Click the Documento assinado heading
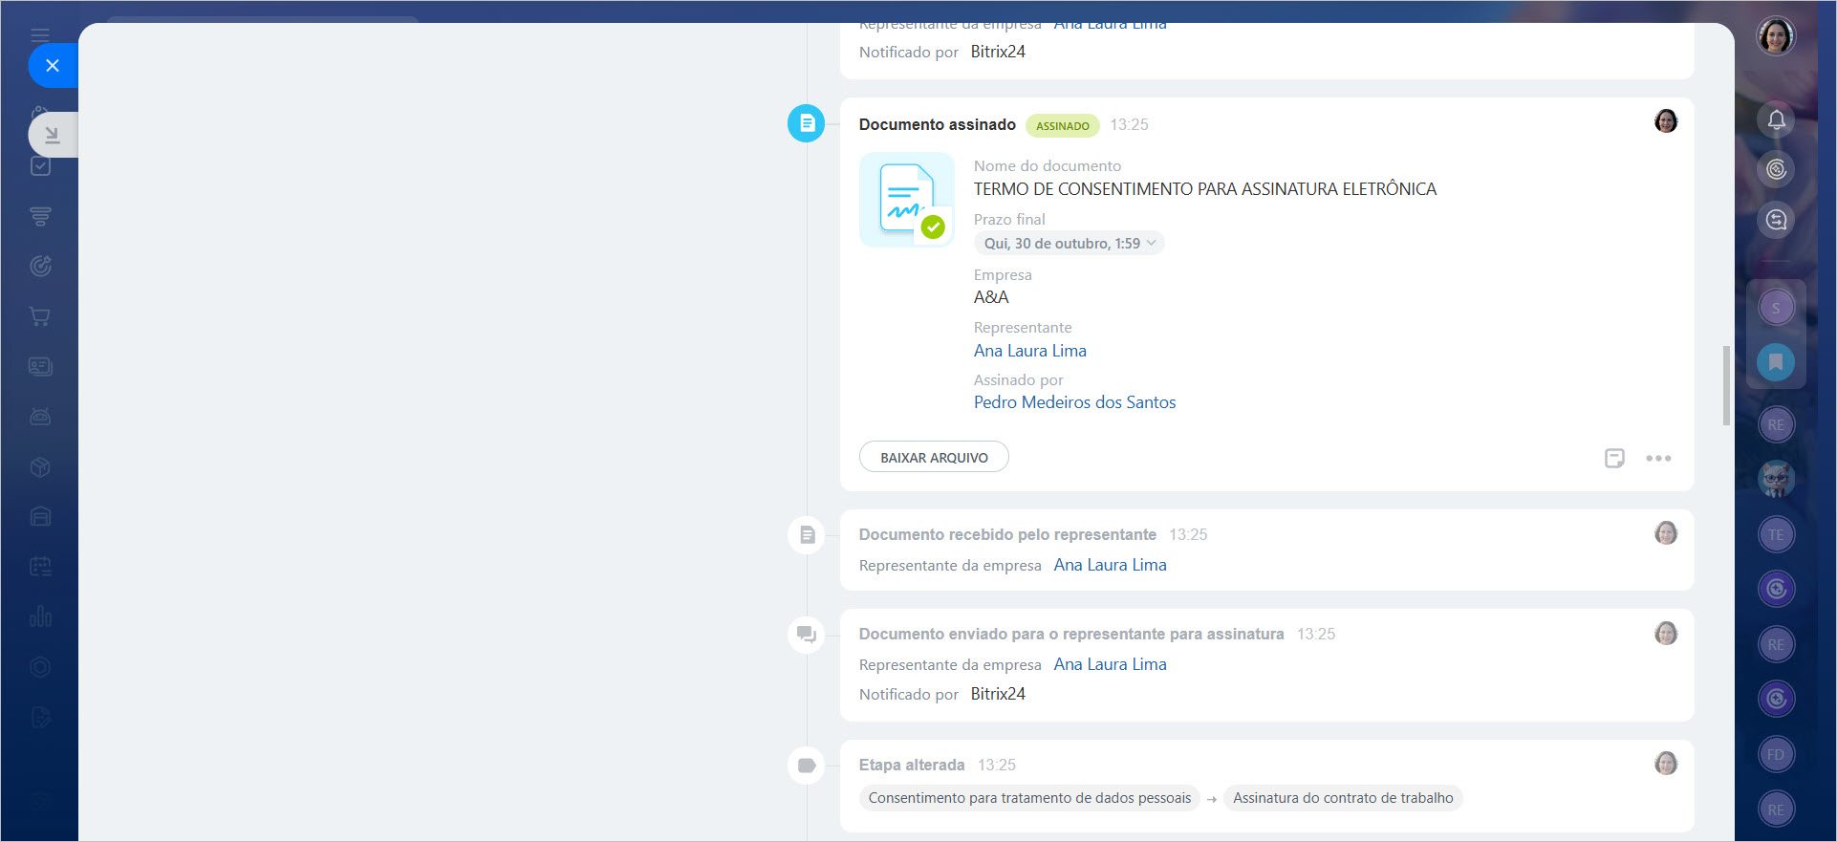Screen dimensions: 1837x842 coord(937,124)
